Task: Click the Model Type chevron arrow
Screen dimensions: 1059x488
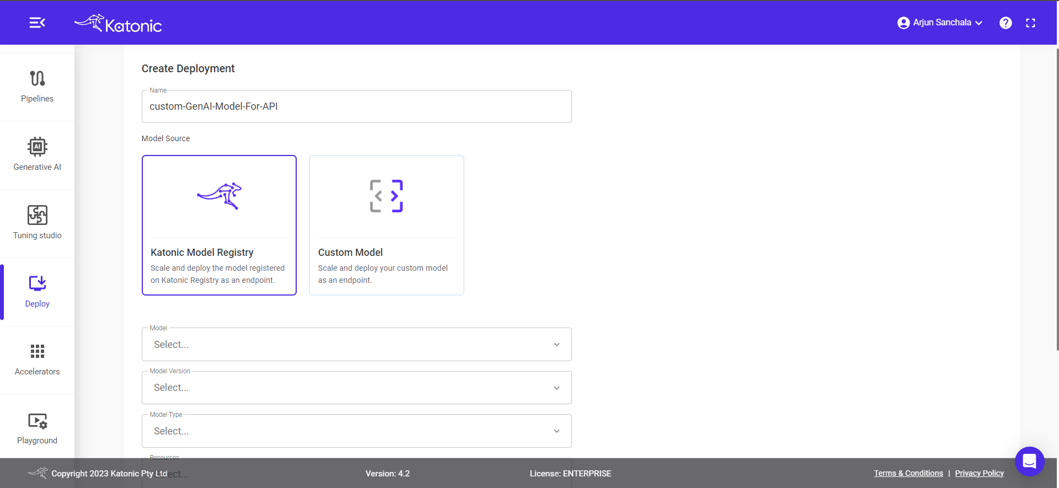Action: pyautogui.click(x=557, y=431)
